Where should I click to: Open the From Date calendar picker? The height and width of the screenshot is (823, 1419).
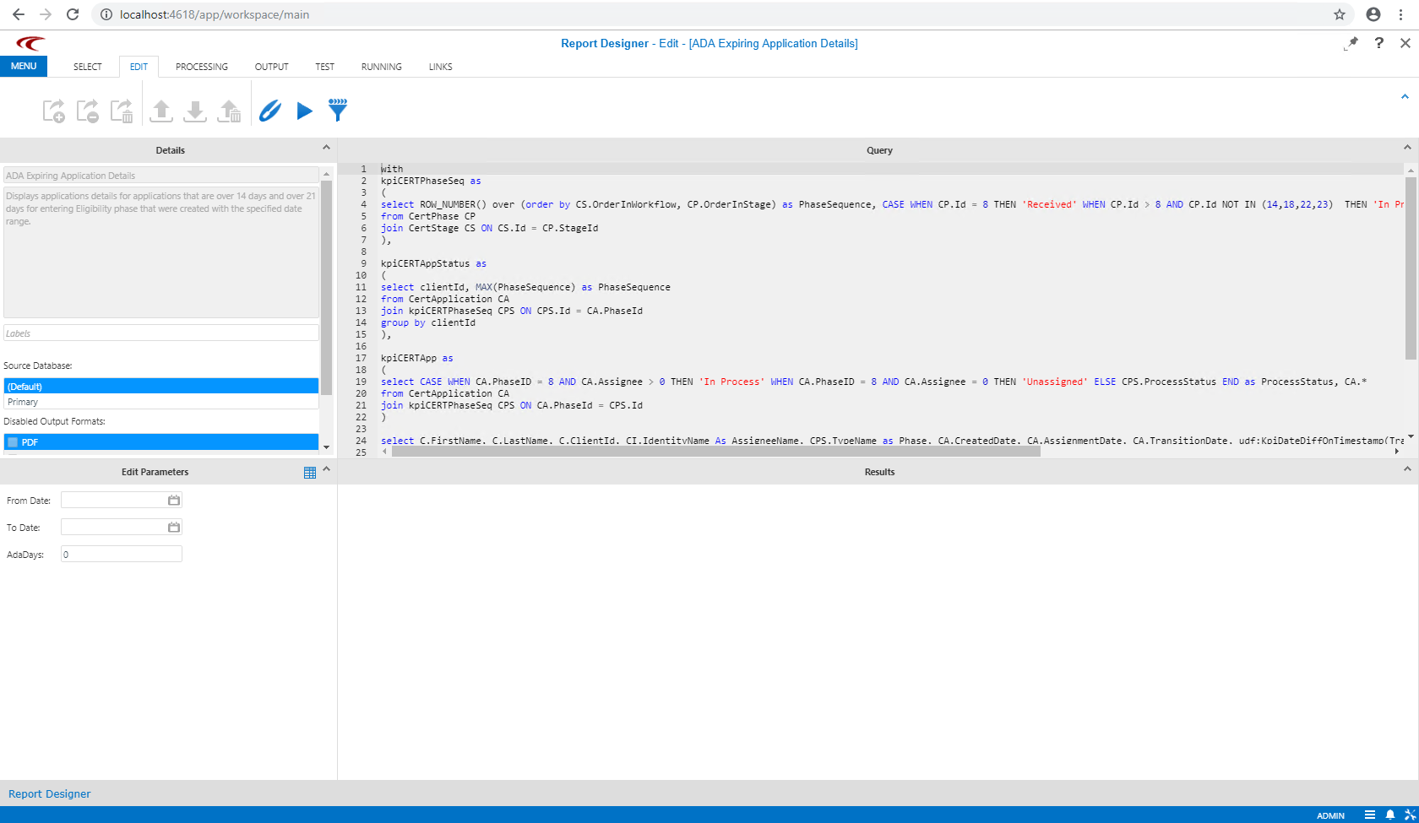tap(173, 500)
